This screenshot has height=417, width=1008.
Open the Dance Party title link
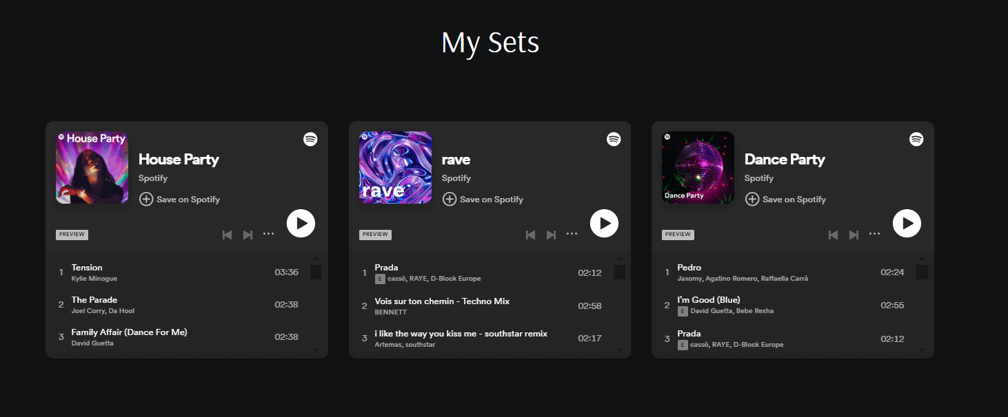click(785, 160)
